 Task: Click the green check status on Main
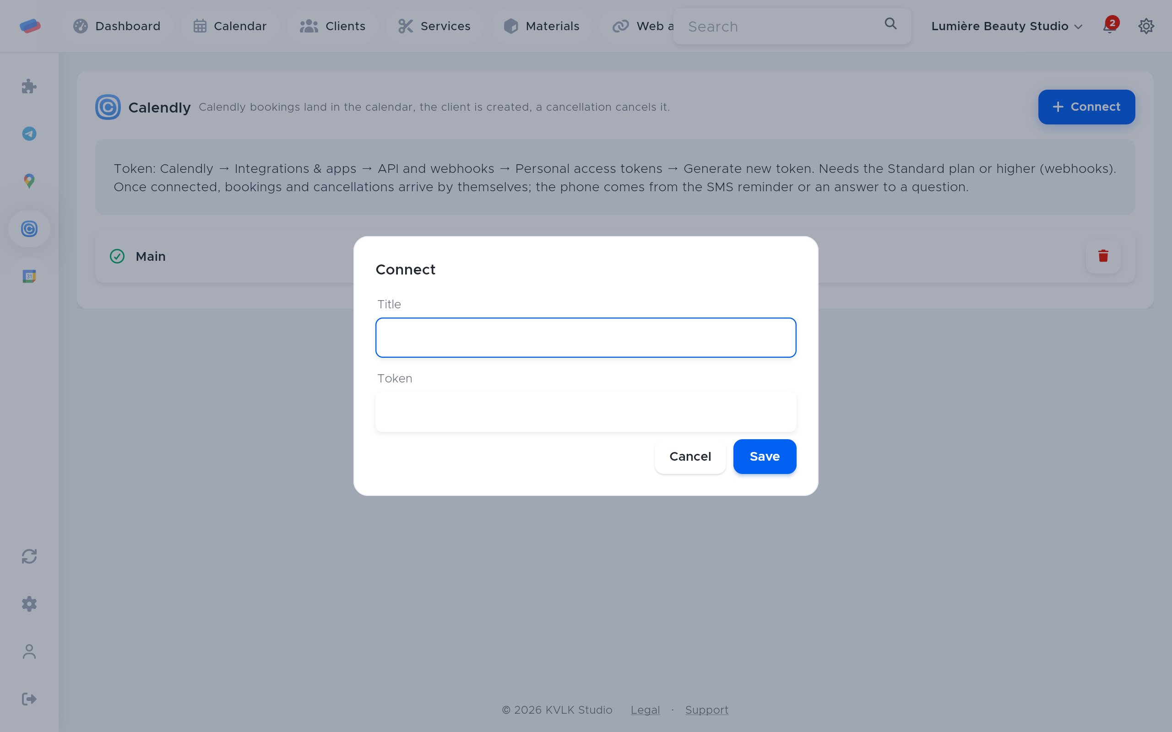point(117,256)
